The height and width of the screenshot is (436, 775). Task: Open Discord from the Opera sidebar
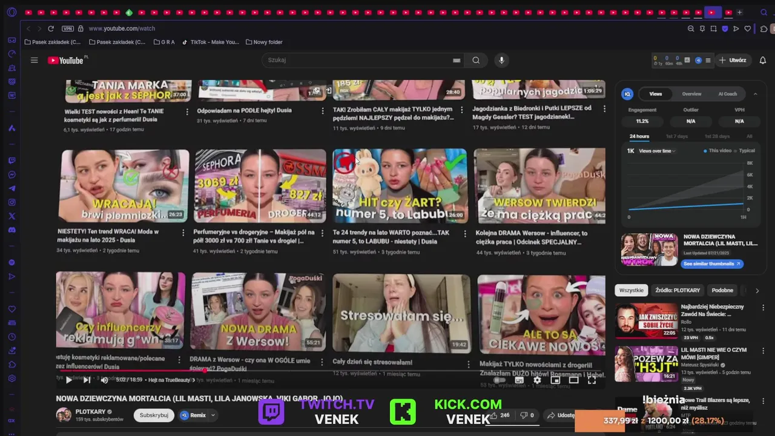coord(12,230)
